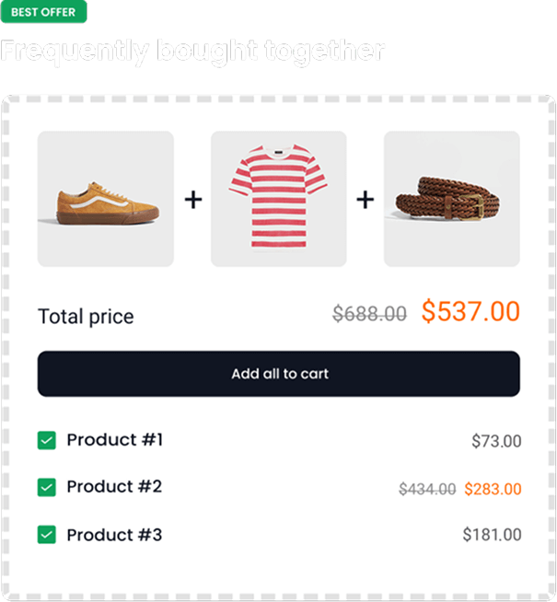Click the $181.00 price of Product #3

492,535
